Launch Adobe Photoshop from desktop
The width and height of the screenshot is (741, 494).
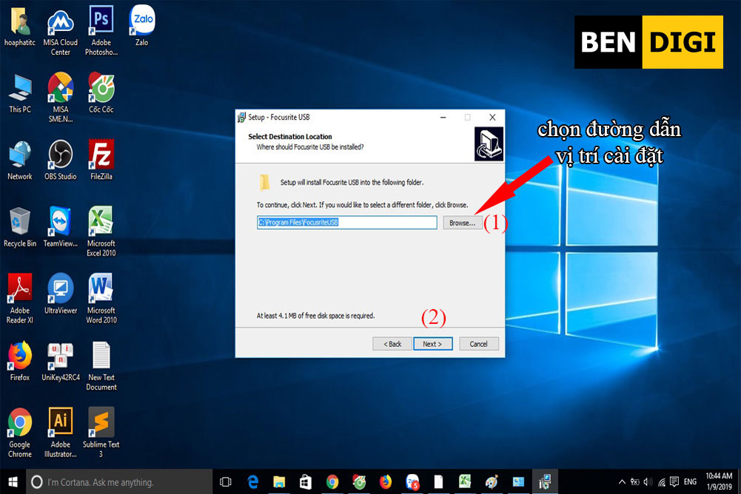[101, 31]
